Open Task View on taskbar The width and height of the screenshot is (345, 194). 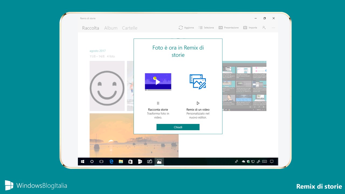click(101, 162)
